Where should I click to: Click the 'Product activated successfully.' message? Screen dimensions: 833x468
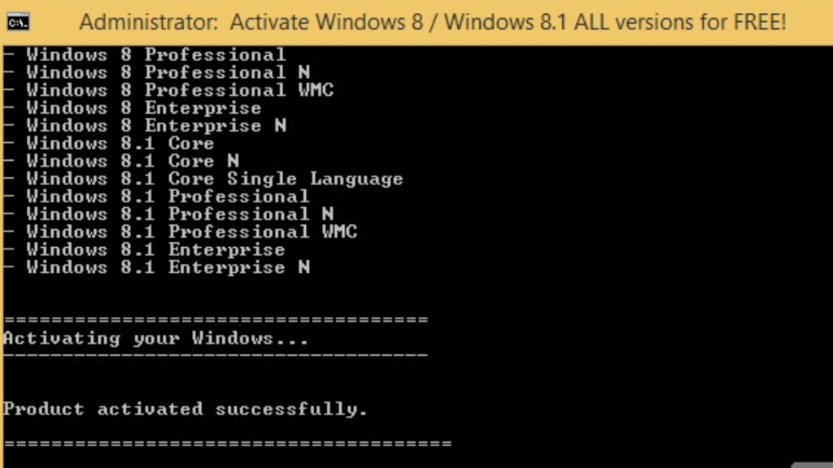[185, 409]
